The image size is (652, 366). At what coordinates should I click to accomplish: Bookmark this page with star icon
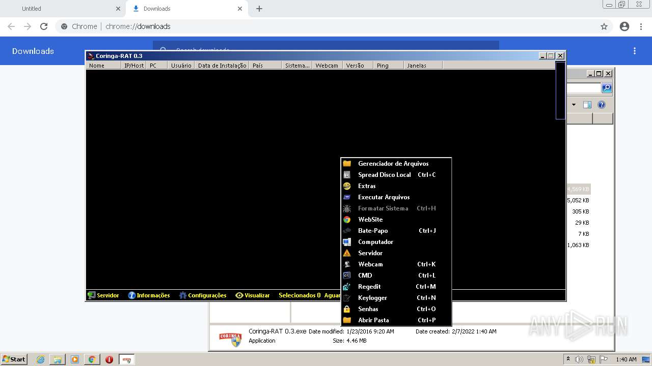[604, 26]
